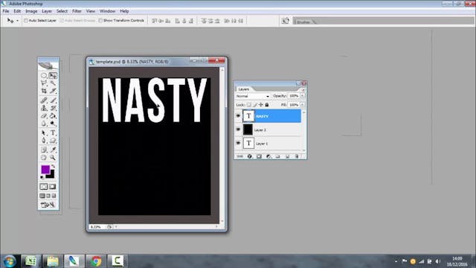Click Edit in ImageReady button
The height and width of the screenshot is (268, 476).
click(x=48, y=205)
